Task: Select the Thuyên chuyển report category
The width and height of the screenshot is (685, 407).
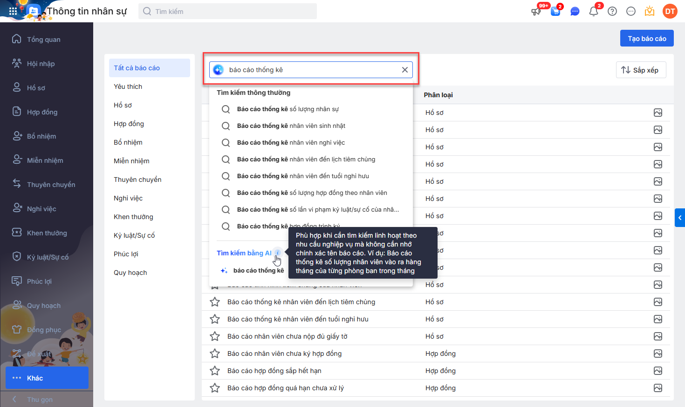Action: click(150, 180)
